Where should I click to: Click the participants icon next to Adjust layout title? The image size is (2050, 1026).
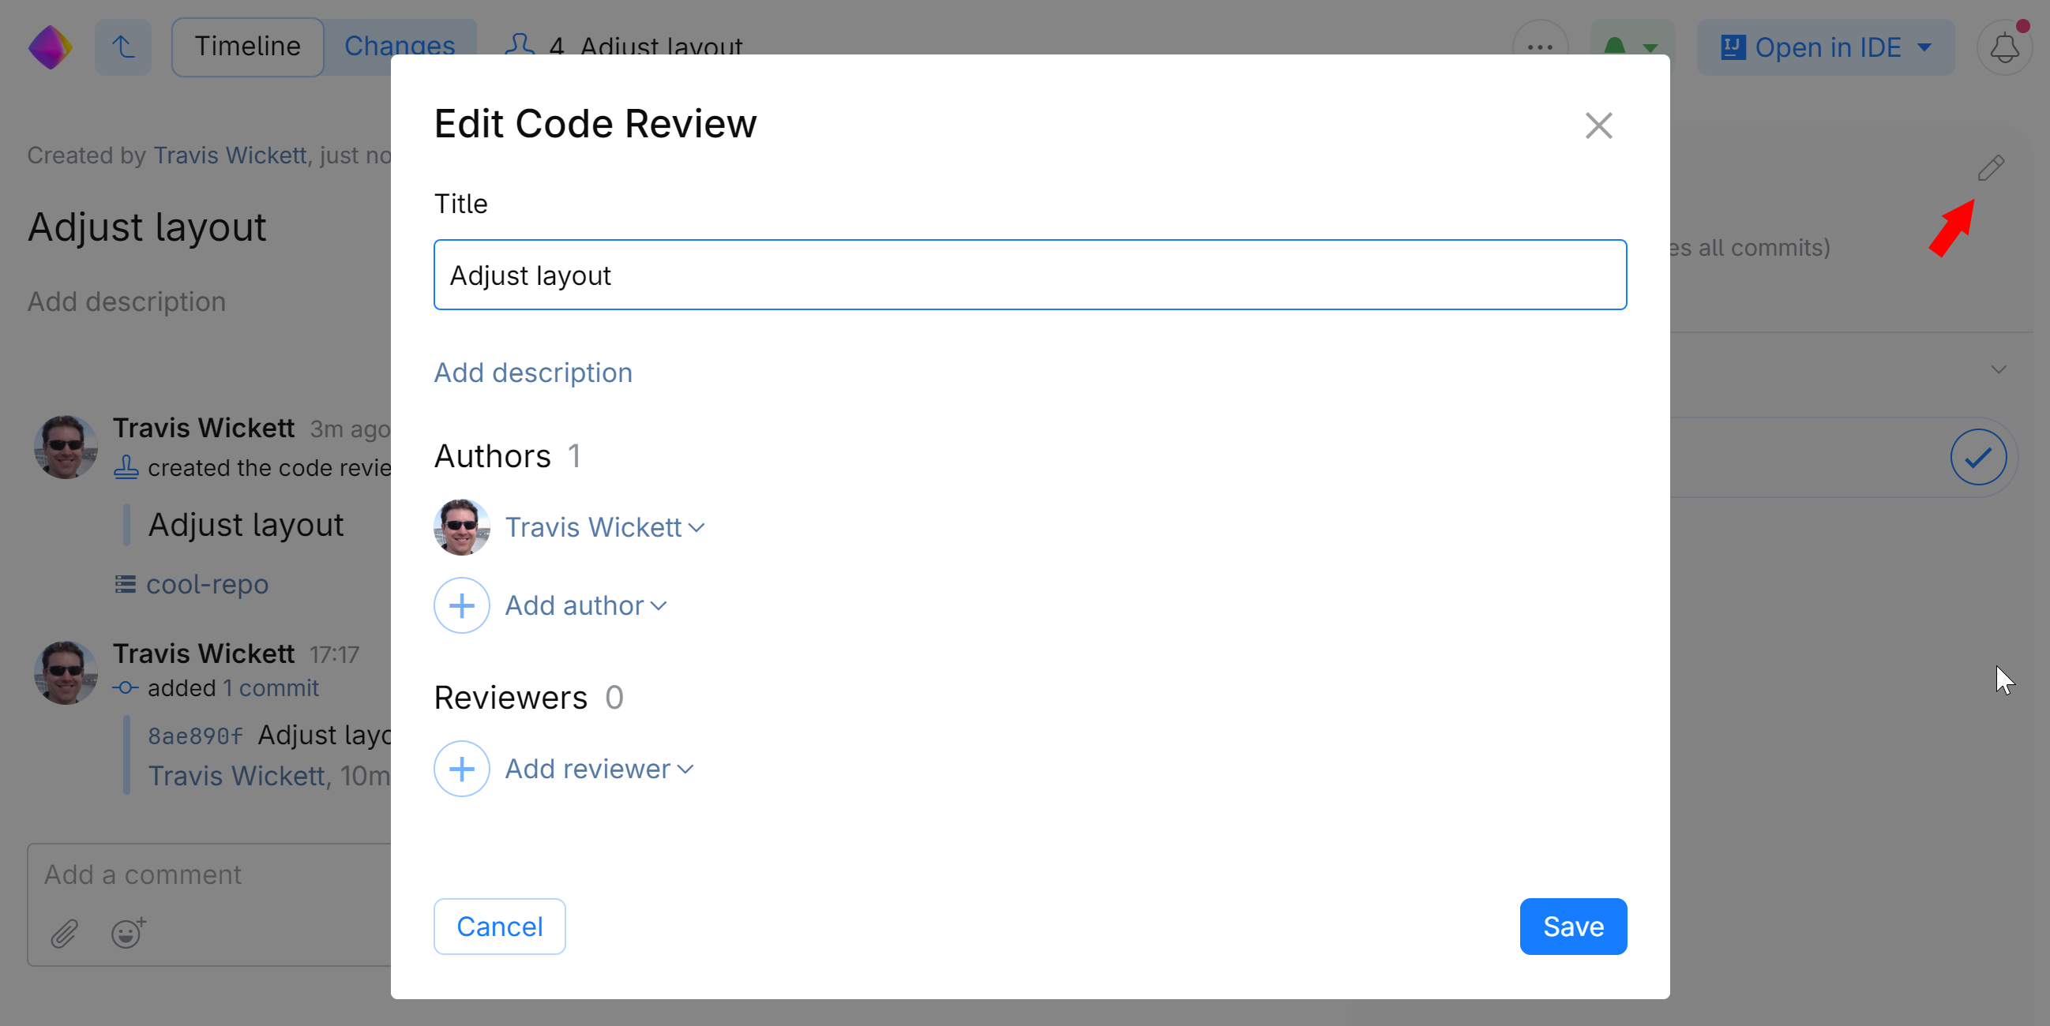[x=520, y=45]
